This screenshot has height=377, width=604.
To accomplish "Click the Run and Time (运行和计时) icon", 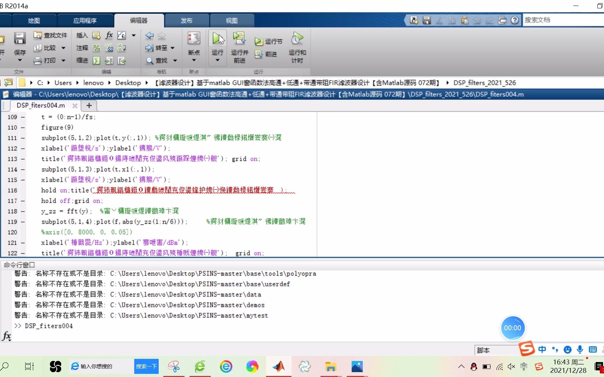I will point(297,38).
